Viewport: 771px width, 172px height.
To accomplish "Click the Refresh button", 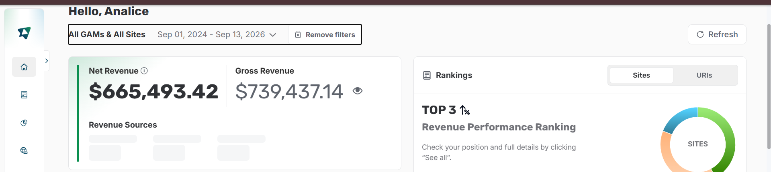I will (x=717, y=34).
